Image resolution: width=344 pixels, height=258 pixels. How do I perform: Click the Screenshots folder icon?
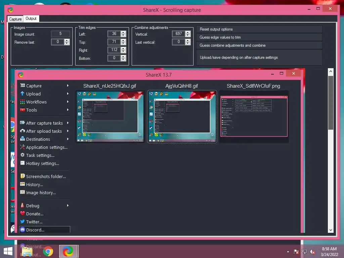point(23,176)
